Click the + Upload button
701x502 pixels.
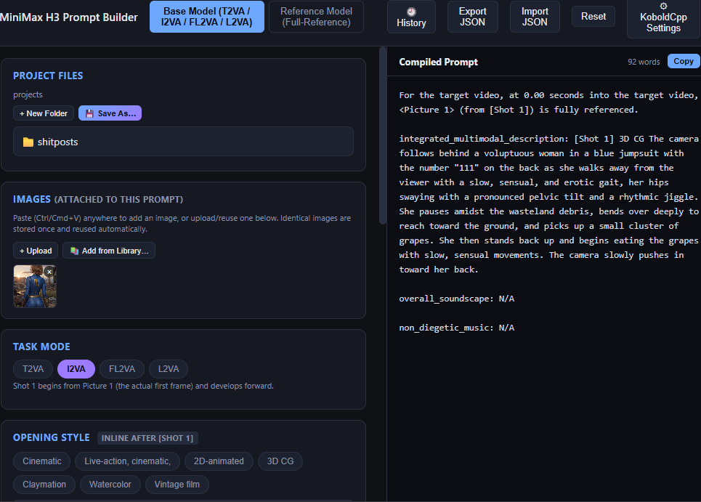pyautogui.click(x=36, y=251)
